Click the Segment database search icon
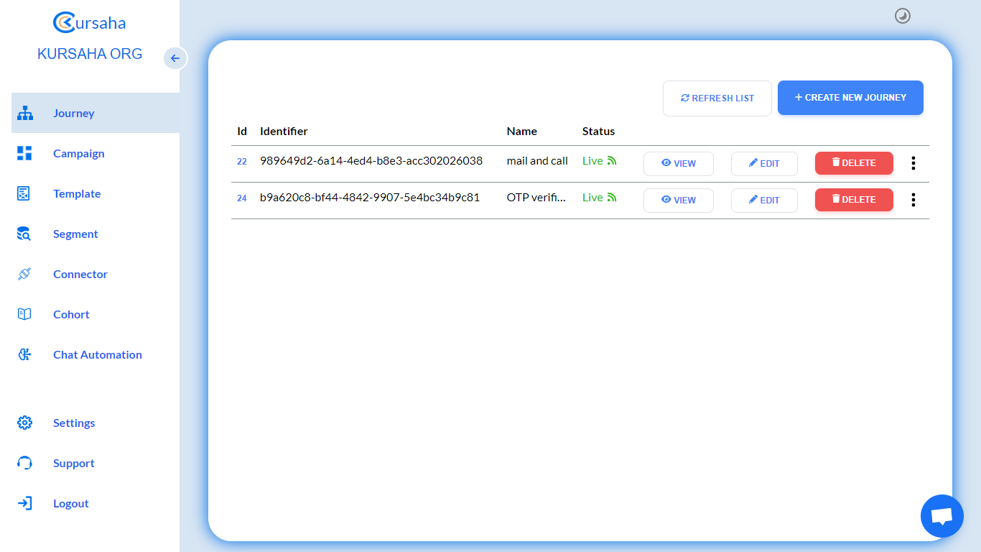 point(24,234)
